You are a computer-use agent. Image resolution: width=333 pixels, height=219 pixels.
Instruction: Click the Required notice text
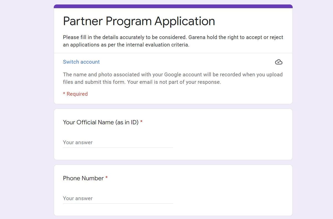(x=75, y=94)
